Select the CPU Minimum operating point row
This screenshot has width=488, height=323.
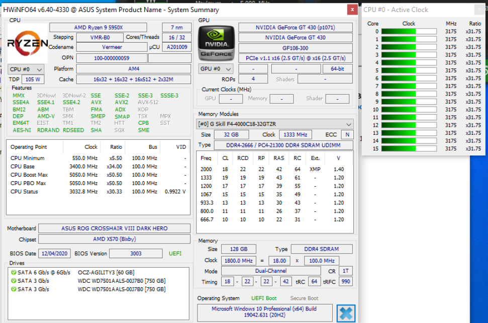point(98,158)
